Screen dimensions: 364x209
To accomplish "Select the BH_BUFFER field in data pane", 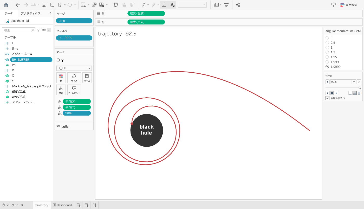I will coord(31,60).
